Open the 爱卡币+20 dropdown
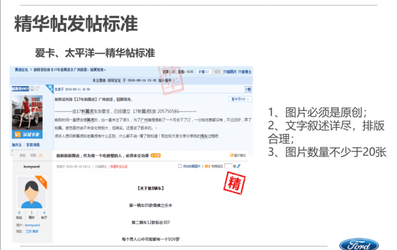This screenshot has height=250, width=397. tap(240, 99)
